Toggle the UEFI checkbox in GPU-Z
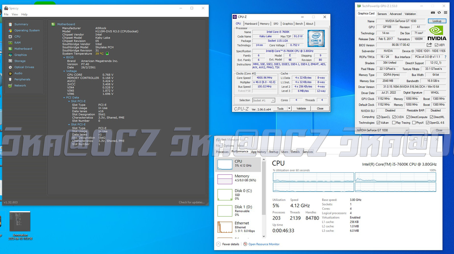 point(436,45)
